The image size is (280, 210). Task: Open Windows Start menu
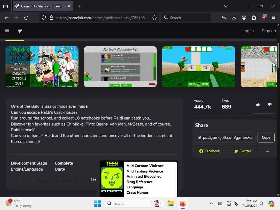coord(97,203)
